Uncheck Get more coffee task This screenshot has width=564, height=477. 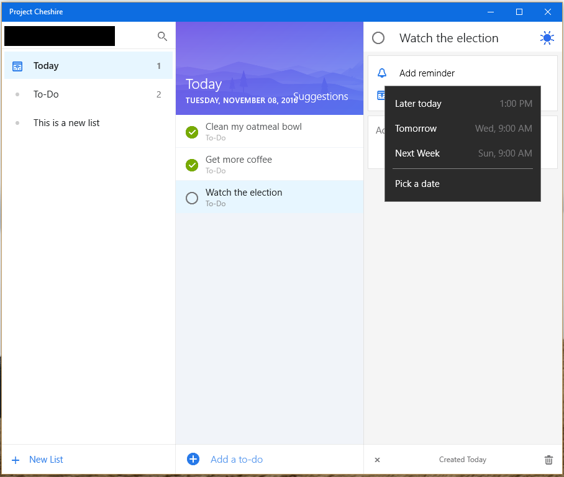(192, 165)
